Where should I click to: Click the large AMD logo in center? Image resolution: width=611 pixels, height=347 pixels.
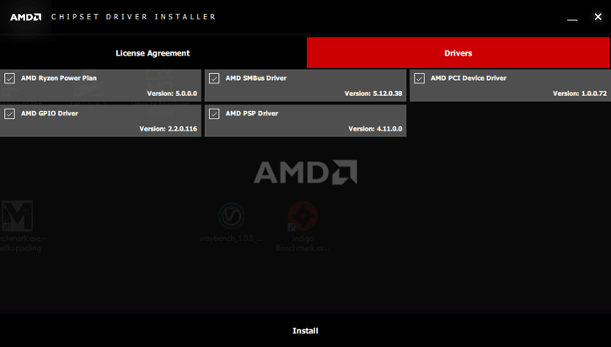point(305,172)
